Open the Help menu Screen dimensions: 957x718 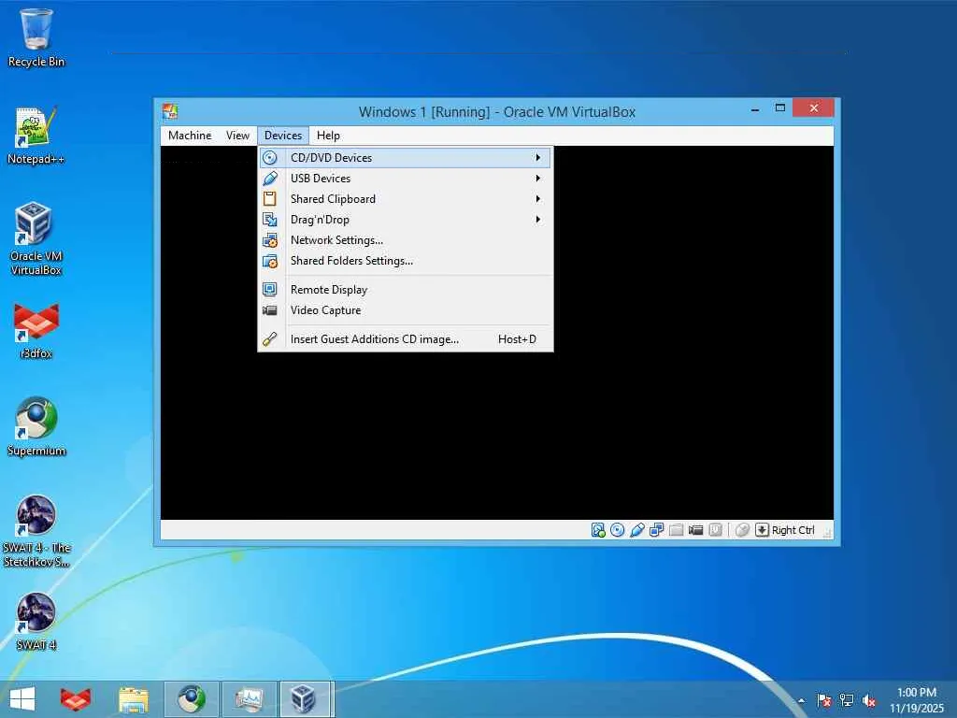click(x=328, y=136)
